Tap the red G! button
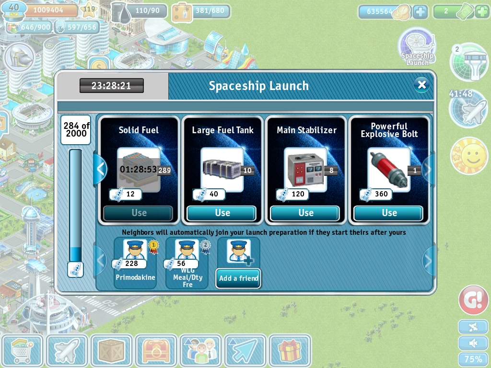 click(473, 299)
